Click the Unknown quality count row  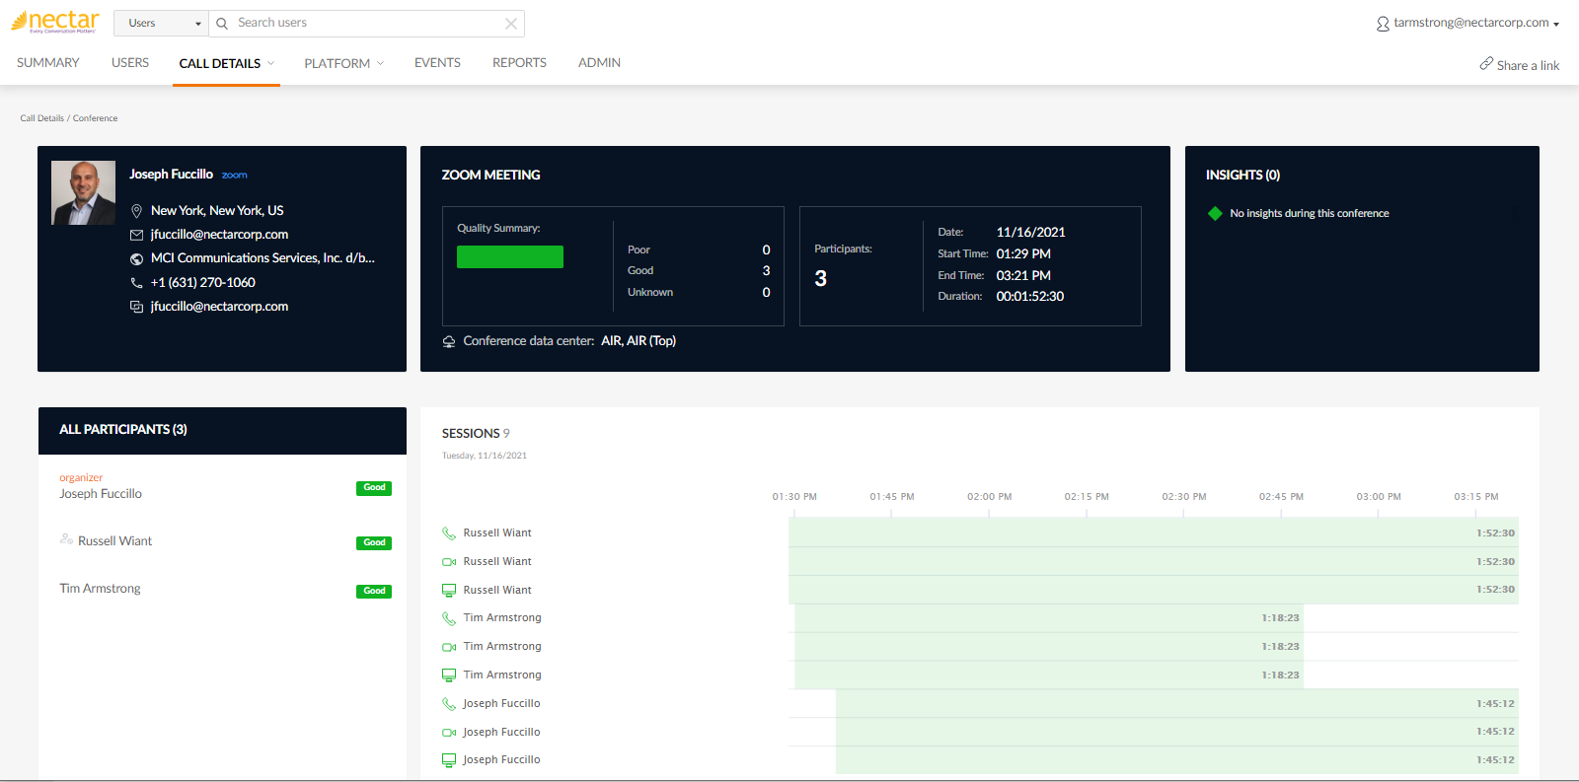coord(699,292)
